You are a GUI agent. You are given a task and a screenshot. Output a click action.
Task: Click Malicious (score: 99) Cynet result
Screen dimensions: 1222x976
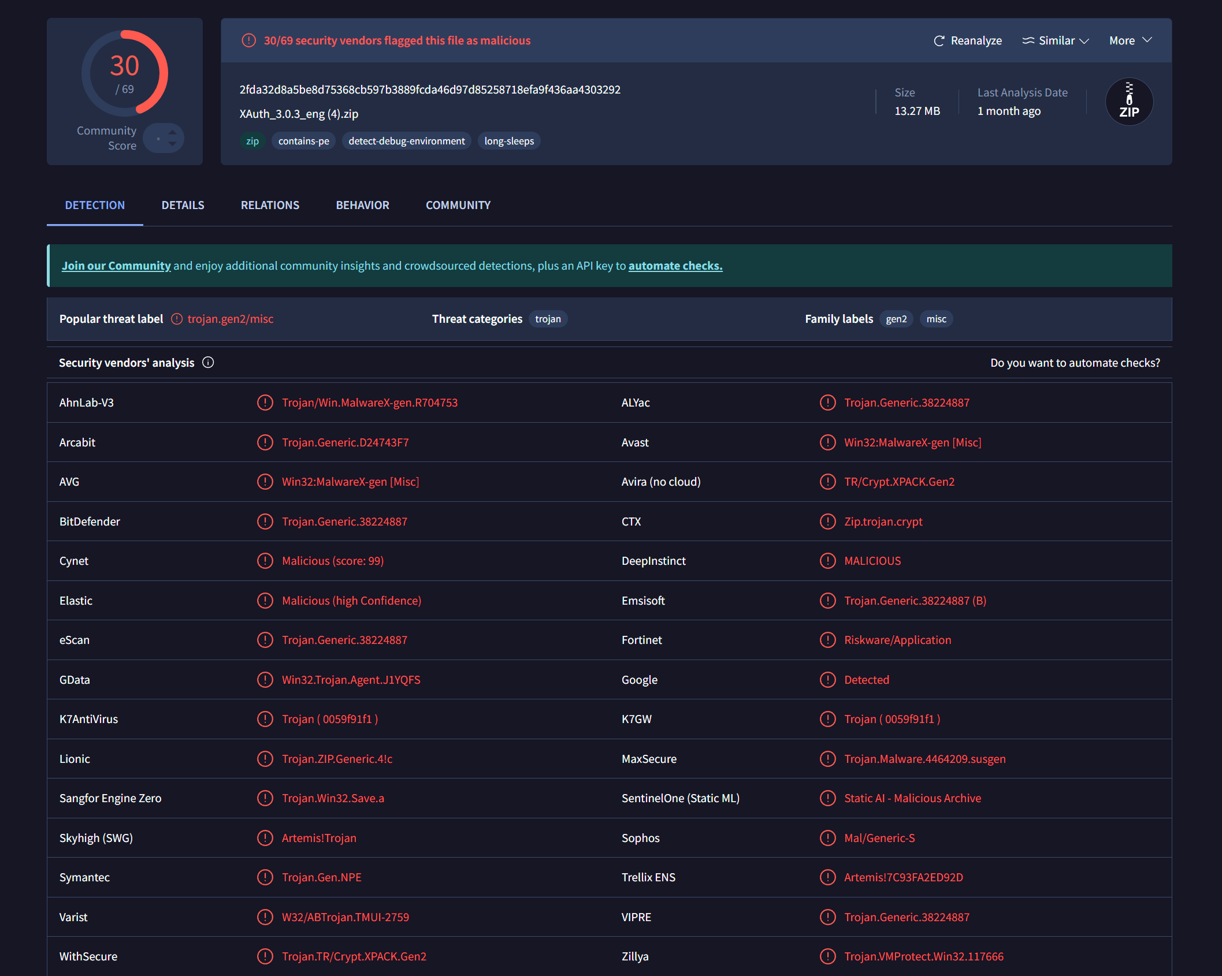333,561
